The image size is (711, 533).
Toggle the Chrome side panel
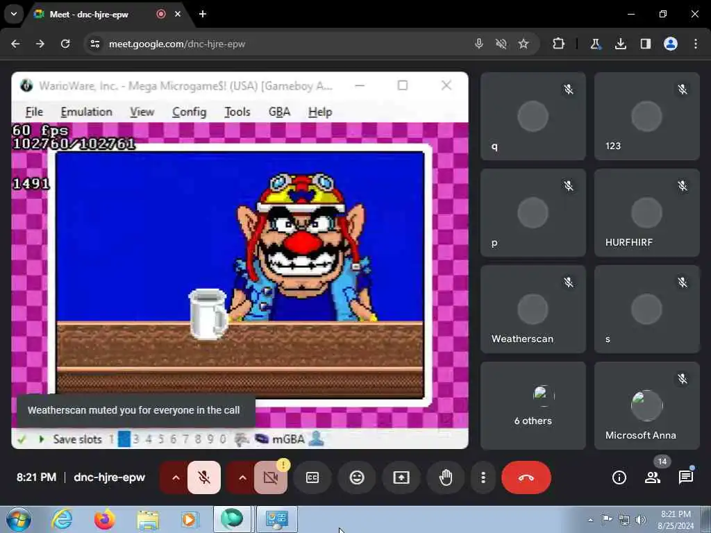645,44
